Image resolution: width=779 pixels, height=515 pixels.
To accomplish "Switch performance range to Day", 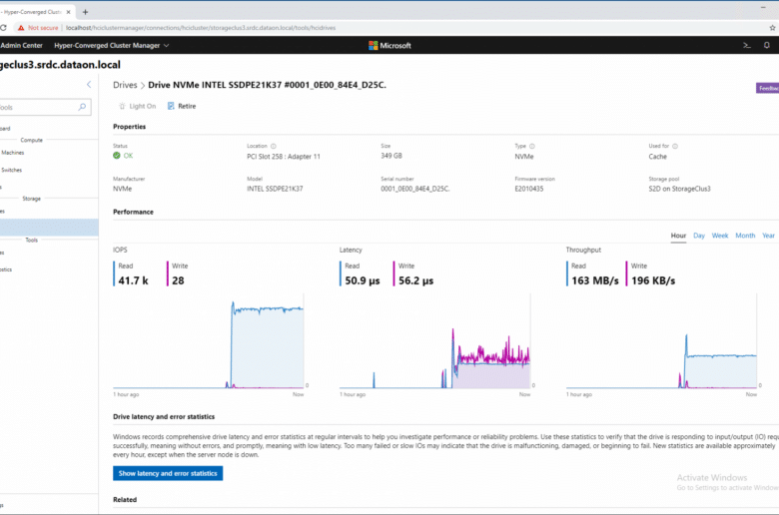I will point(699,236).
